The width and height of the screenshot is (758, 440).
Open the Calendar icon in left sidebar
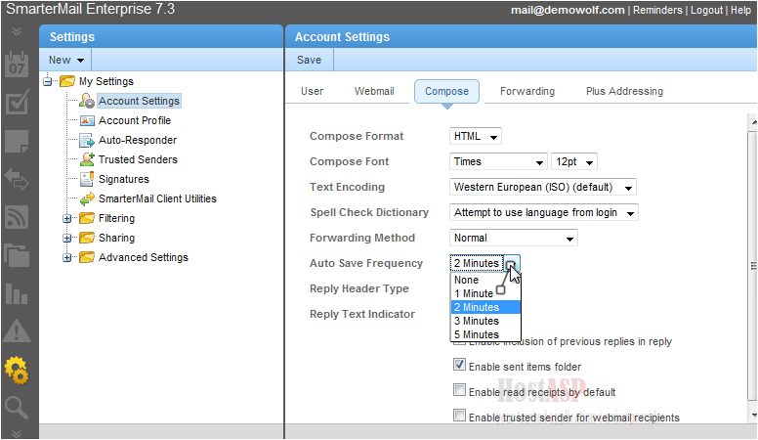17,65
